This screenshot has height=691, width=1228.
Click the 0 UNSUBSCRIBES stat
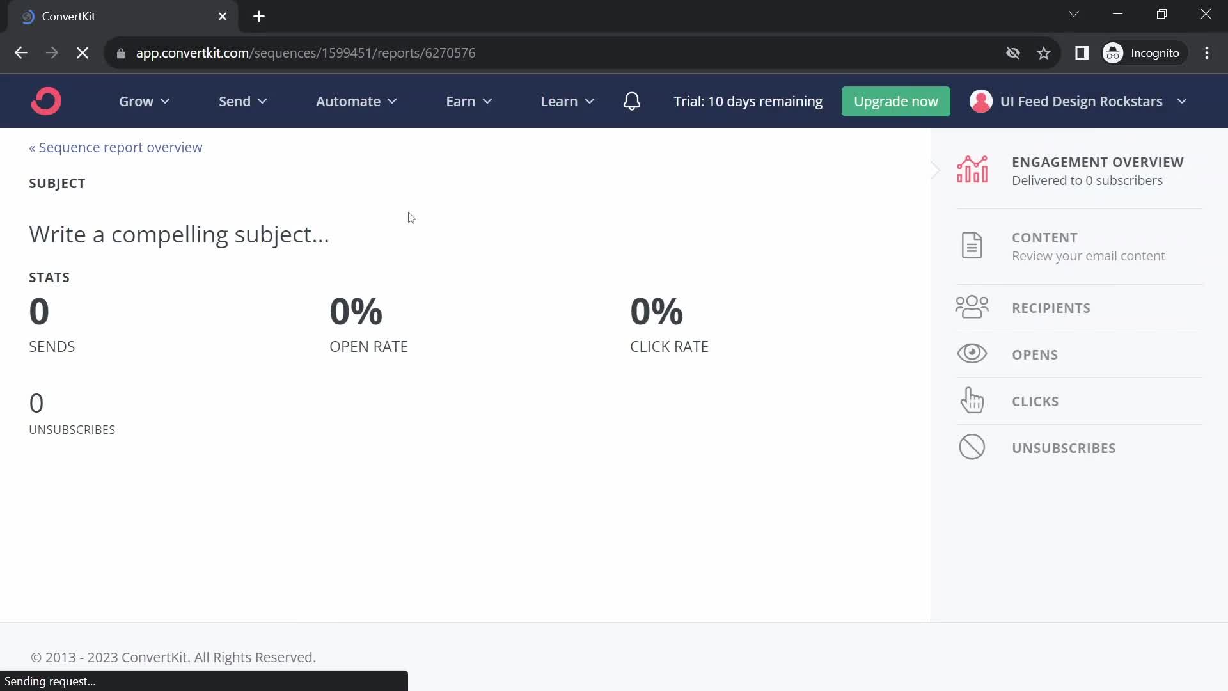tap(72, 414)
